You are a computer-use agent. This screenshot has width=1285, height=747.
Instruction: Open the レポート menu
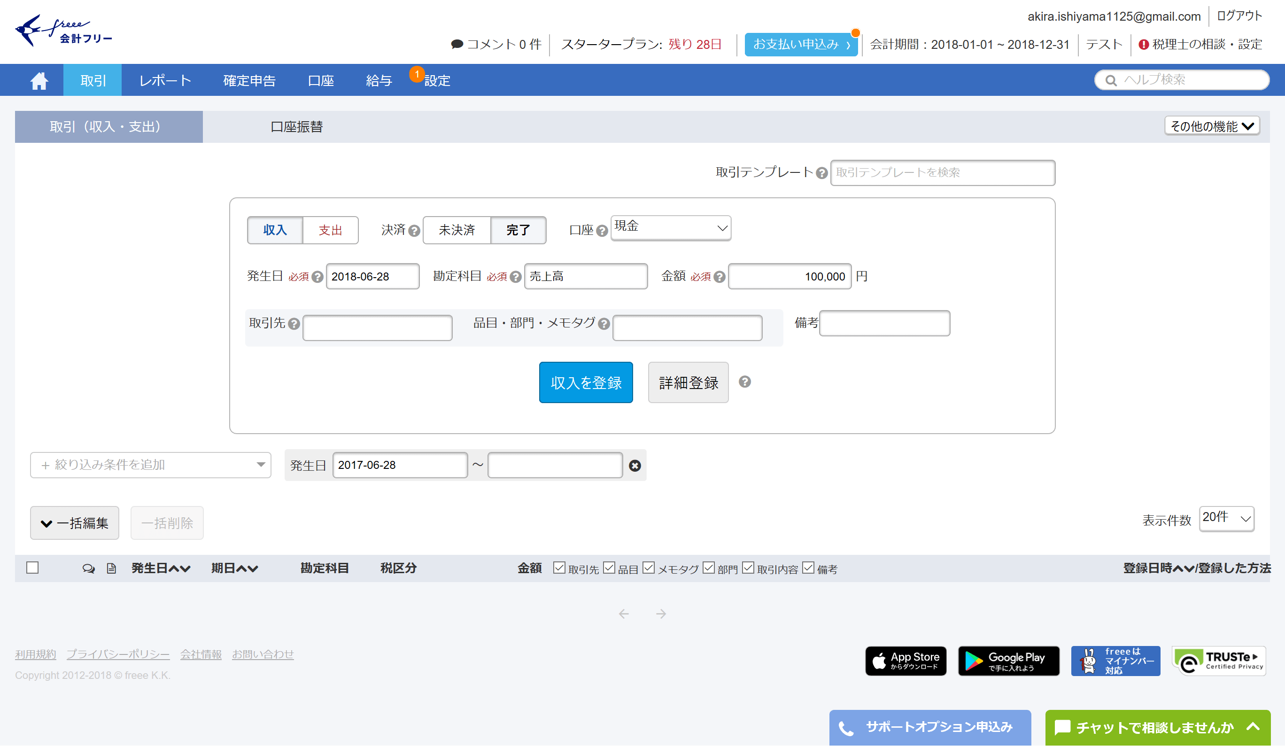click(165, 81)
